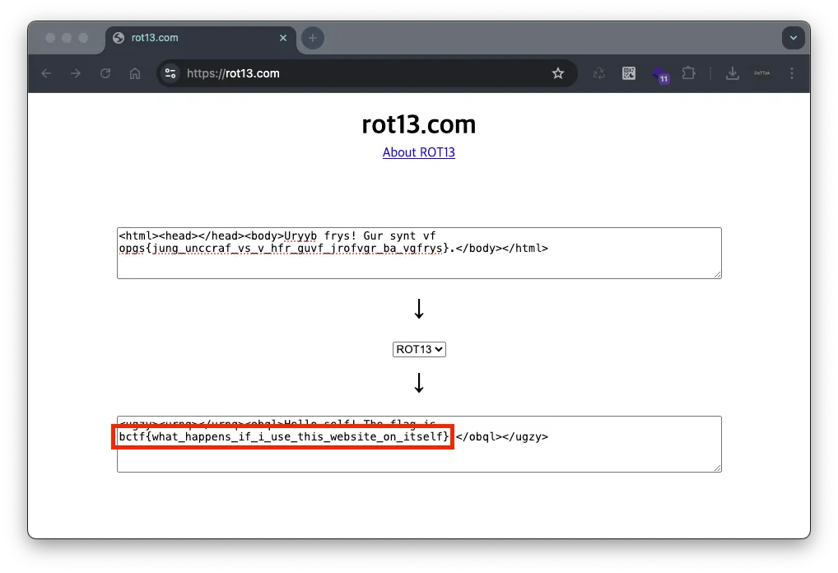Click the bctf{what_happens...} flag text

[x=284, y=436]
